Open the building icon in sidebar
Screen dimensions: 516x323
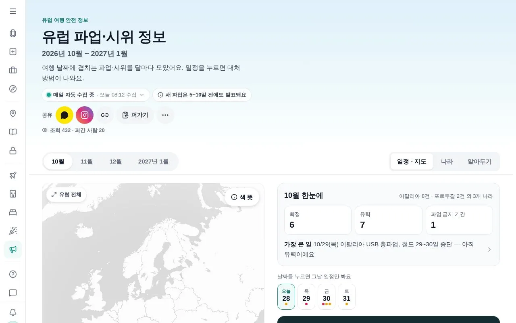coord(13,194)
